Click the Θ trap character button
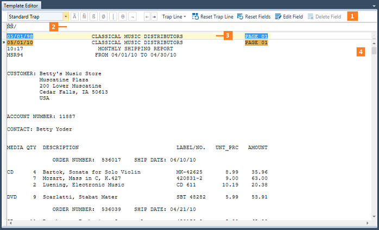This screenshot has height=230, width=379. coord(123,17)
